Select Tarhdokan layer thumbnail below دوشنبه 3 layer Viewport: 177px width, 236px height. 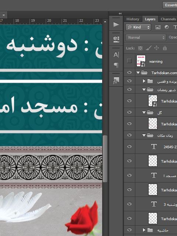(x=153, y=218)
